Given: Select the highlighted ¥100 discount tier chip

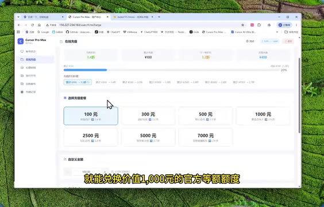Looking at the screenshot, I should [x=78, y=82].
